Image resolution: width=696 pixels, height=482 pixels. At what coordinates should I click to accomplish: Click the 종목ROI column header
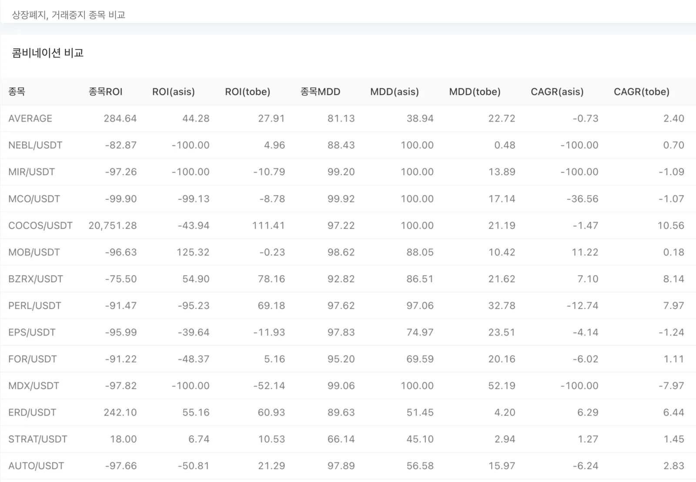tap(105, 92)
